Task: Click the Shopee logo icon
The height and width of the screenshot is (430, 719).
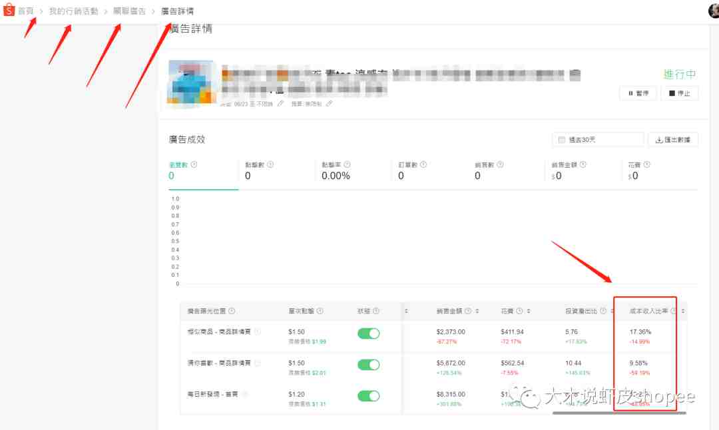Action: tap(9, 9)
